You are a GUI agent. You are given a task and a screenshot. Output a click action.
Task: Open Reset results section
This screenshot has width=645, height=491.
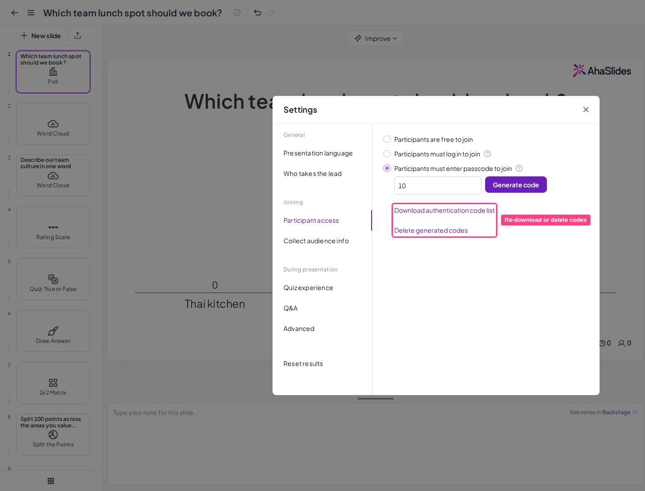[303, 364]
